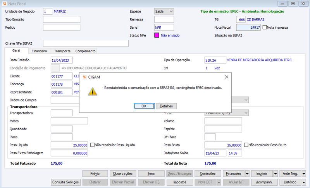This screenshot has height=188, width=310.
Task: Open the dropdown beside Ordem de Compra row
Action: point(246,100)
